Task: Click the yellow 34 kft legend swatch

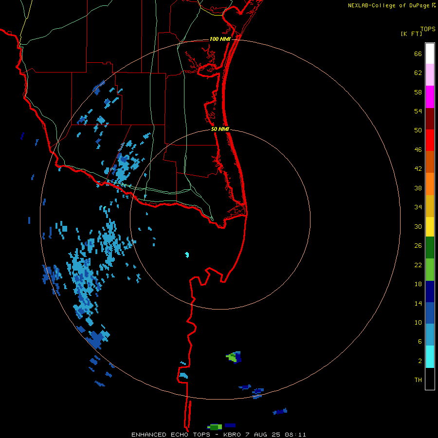Action: tap(430, 227)
